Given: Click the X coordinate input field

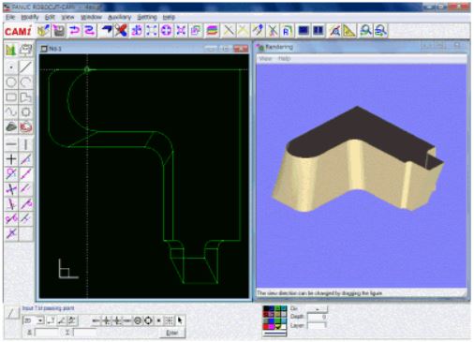Looking at the screenshot, I should point(47,333).
